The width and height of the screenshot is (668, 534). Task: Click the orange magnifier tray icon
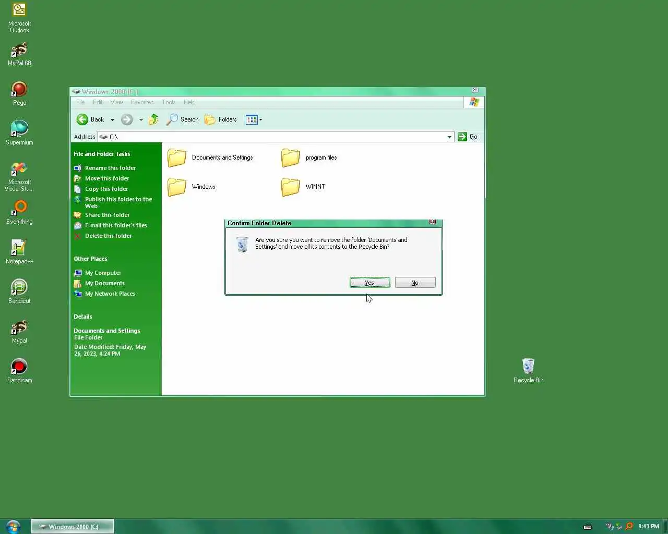(629, 526)
